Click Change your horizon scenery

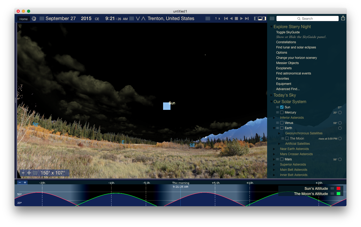[x=296, y=58]
